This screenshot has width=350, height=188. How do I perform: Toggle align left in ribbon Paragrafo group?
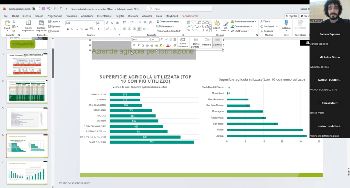pyautogui.click(x=125, y=29)
